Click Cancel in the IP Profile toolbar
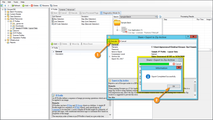Viewport: 213px width, 120px height. 63,13
